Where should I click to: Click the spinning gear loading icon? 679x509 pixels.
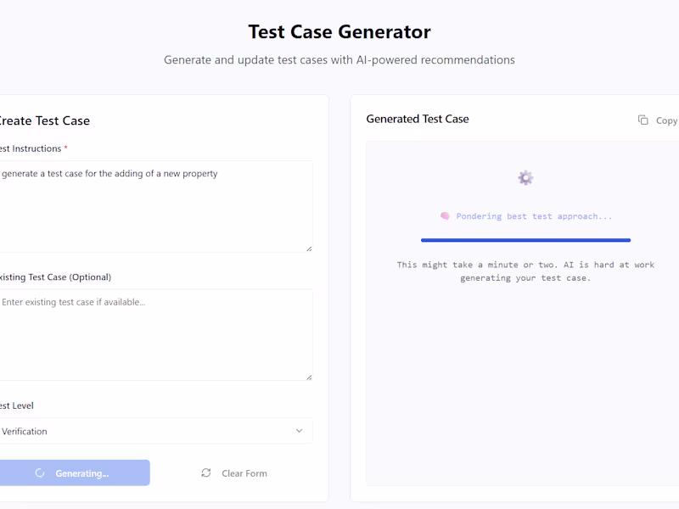(525, 177)
